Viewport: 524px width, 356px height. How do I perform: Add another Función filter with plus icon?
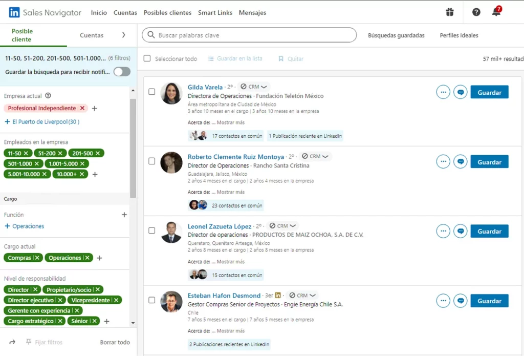[x=124, y=215]
